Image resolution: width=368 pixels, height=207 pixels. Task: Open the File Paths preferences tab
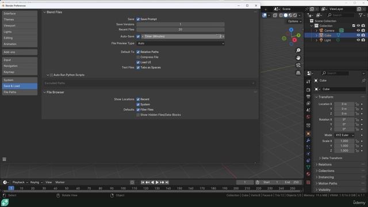tap(20, 92)
